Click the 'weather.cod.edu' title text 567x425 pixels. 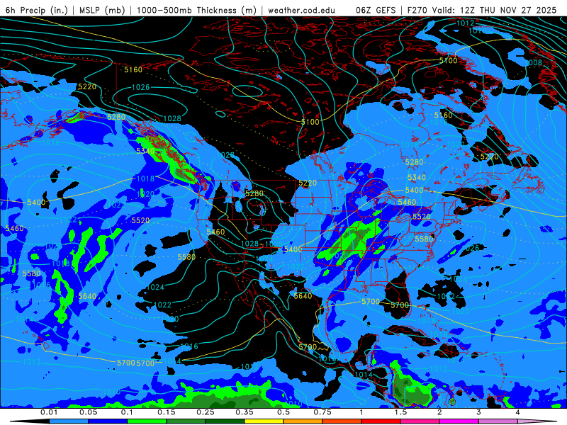coord(301,10)
